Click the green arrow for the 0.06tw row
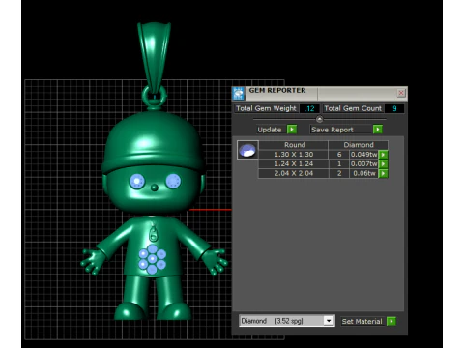Screen dimensions: 464x348 [x=383, y=173]
